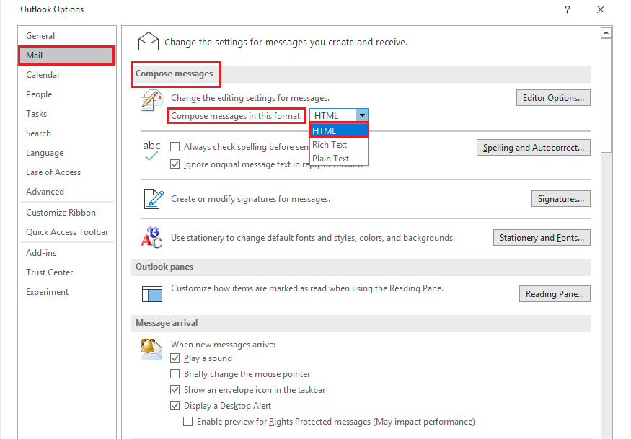Image resolution: width=631 pixels, height=439 pixels.
Task: Click the Editor Options button
Action: pyautogui.click(x=553, y=98)
